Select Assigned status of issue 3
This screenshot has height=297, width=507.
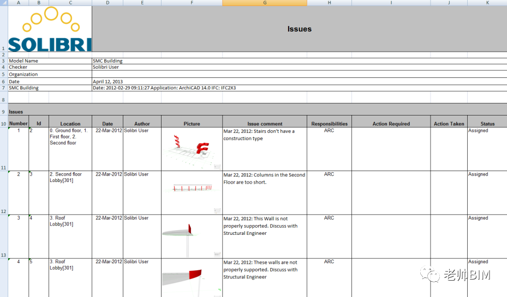coord(487,237)
